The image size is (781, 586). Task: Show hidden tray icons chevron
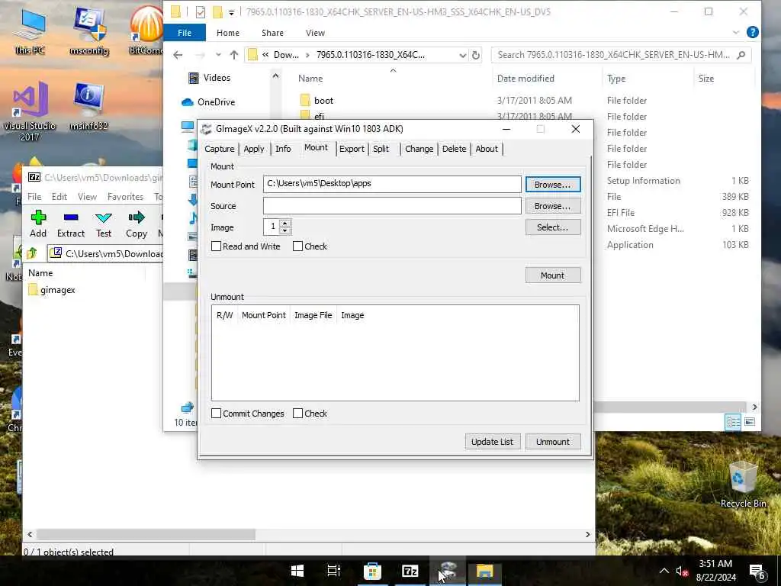664,571
